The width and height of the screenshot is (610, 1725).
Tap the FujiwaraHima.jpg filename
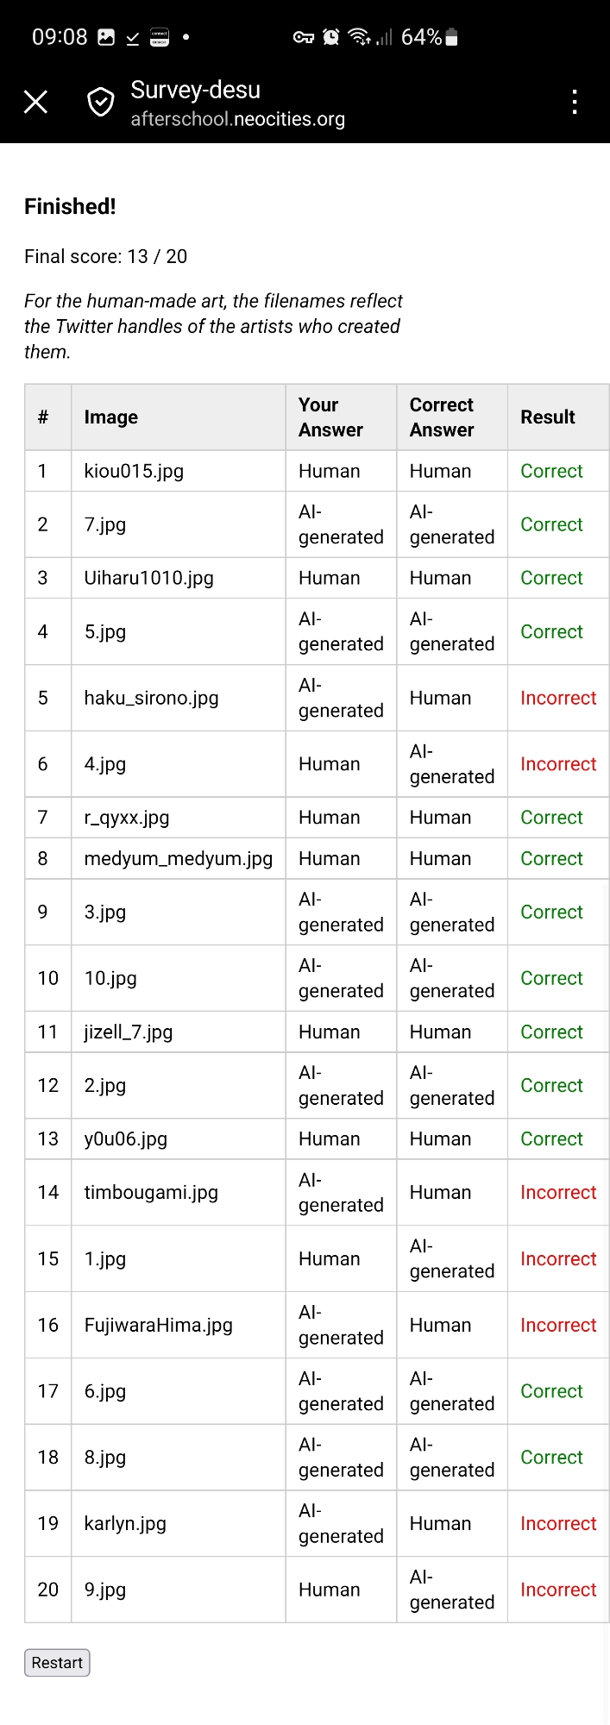158,1325
